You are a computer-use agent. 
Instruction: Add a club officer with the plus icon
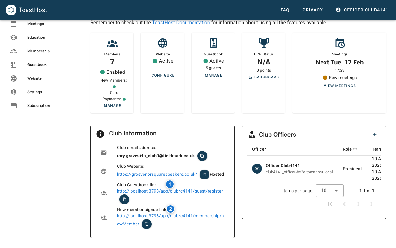pyautogui.click(x=375, y=135)
